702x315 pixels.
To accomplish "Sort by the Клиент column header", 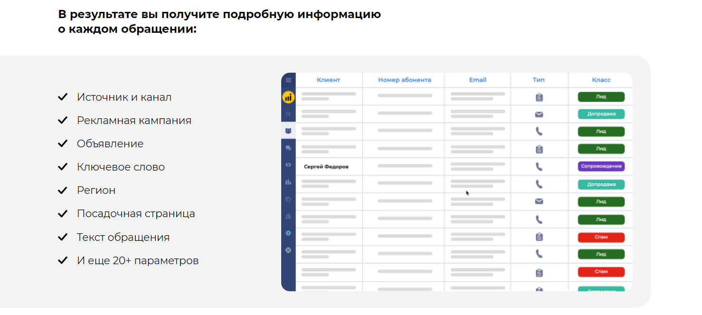I will [x=329, y=80].
